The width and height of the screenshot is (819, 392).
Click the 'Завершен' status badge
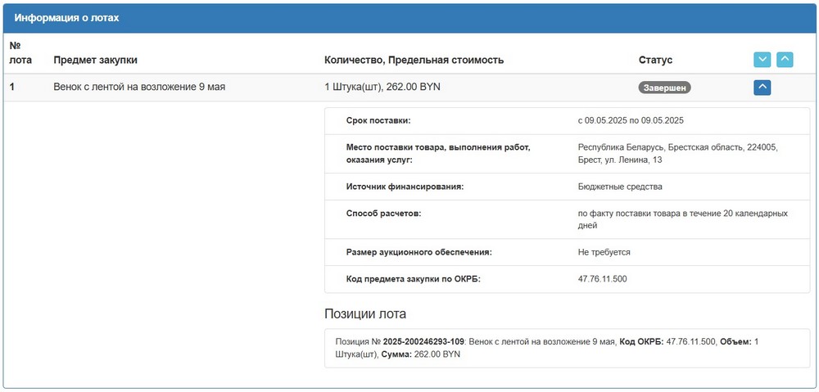pos(664,88)
